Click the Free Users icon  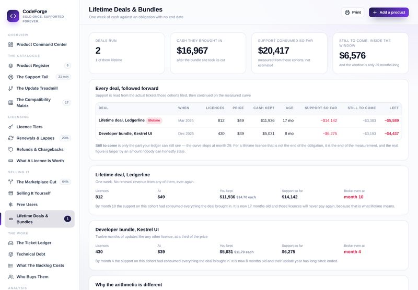tap(10, 204)
